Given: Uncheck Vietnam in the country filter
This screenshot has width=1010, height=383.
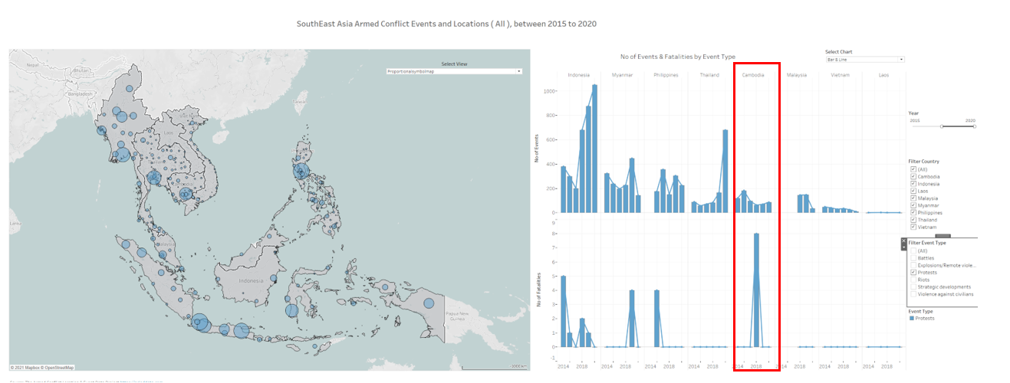Looking at the screenshot, I should click(x=913, y=227).
